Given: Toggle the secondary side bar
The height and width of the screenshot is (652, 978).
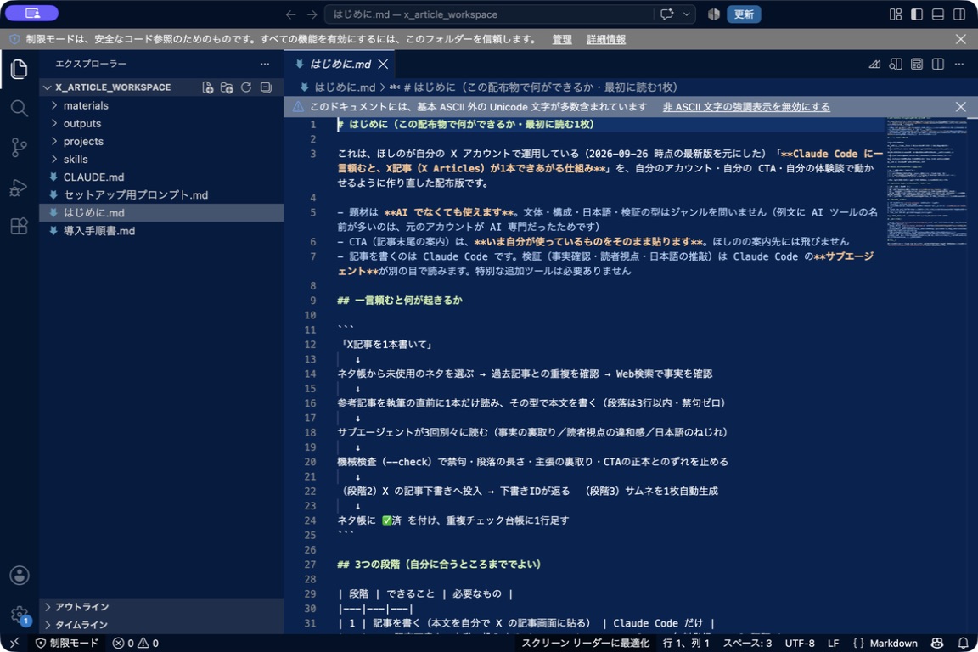Looking at the screenshot, I should click(959, 14).
